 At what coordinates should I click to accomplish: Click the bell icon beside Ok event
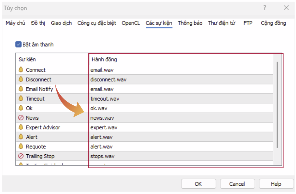pos(21,108)
